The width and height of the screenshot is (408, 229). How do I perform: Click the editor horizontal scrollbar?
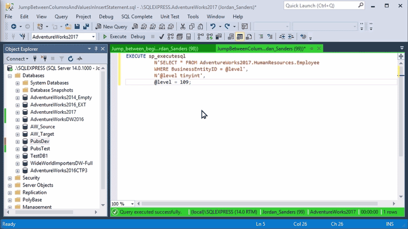click(x=259, y=204)
